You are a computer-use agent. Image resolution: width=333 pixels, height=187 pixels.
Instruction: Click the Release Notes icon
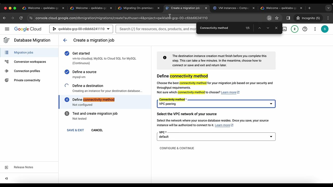pos(7,167)
